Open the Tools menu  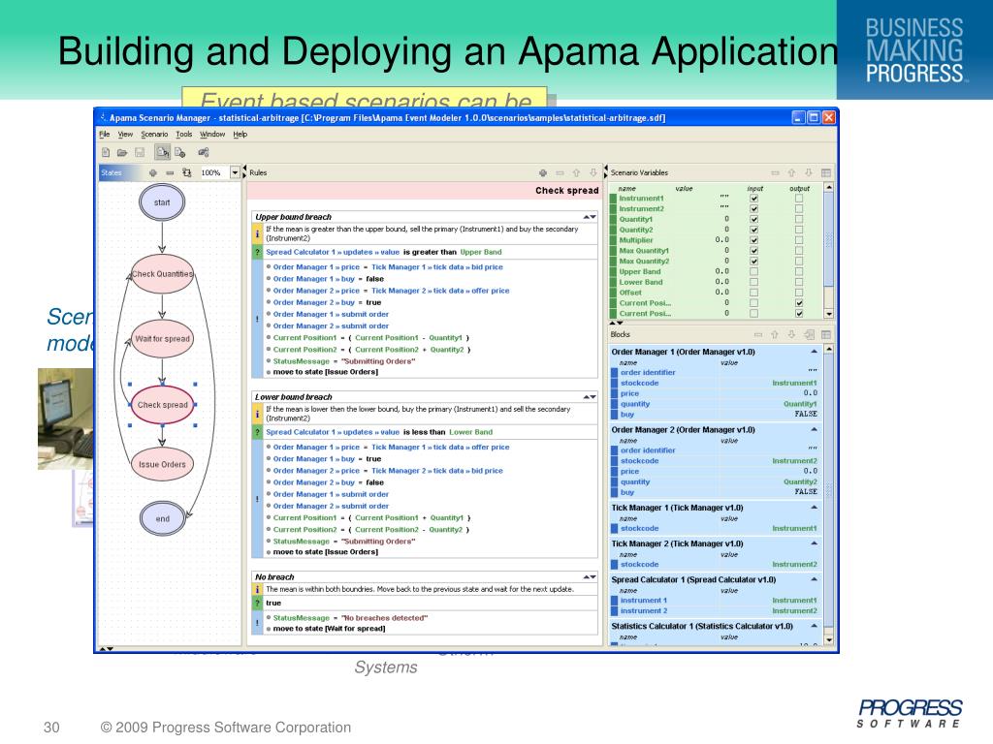[183, 134]
